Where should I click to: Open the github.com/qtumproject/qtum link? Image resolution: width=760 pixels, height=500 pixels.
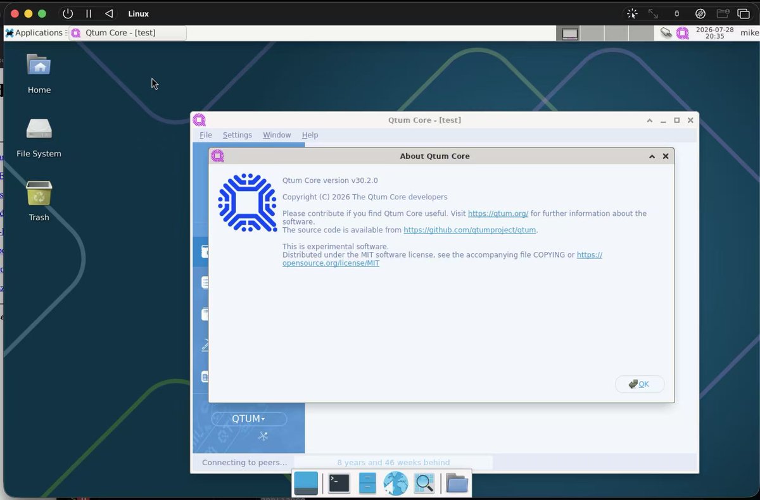click(470, 230)
